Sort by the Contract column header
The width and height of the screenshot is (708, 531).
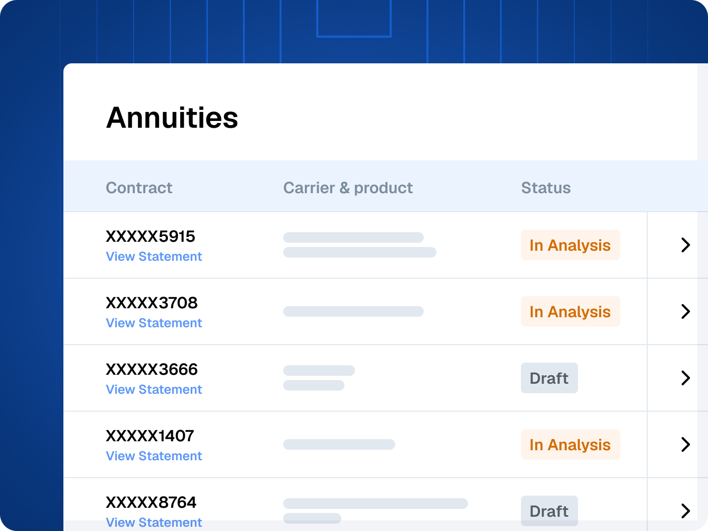coord(139,188)
